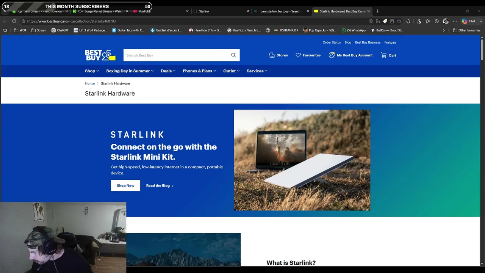Open Other favourites folder
This screenshot has width=485, height=273.
click(x=466, y=30)
